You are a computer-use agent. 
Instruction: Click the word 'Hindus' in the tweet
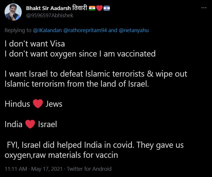[x=17, y=104]
